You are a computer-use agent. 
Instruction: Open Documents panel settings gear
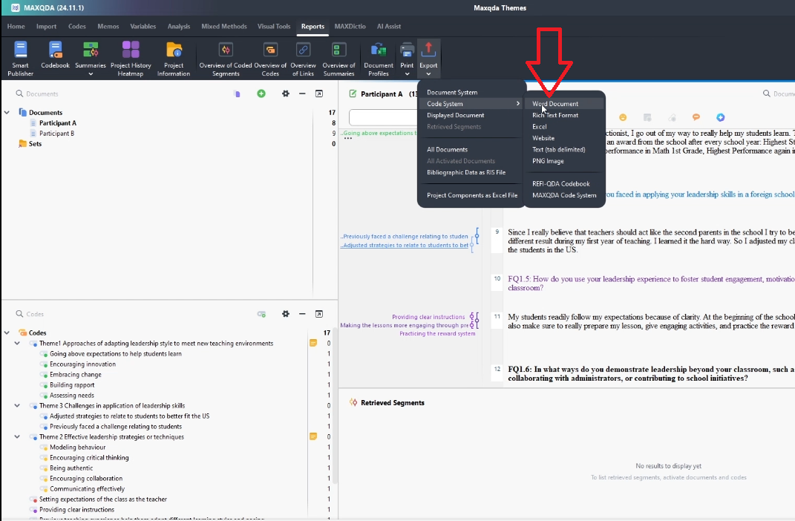pos(286,94)
